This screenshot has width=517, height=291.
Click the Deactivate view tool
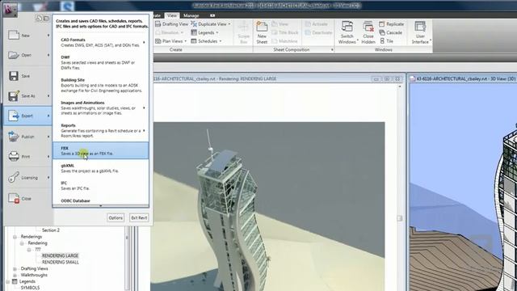(318, 32)
